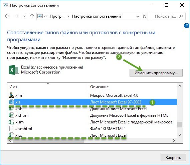Viewport: 190px width, 165px height.
Task: Go back with the left arrow
Action: click(7, 16)
